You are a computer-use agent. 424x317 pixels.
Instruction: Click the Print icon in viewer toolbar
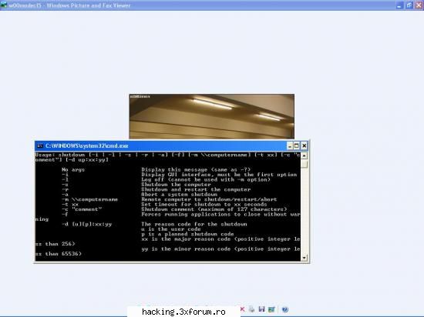click(x=251, y=309)
